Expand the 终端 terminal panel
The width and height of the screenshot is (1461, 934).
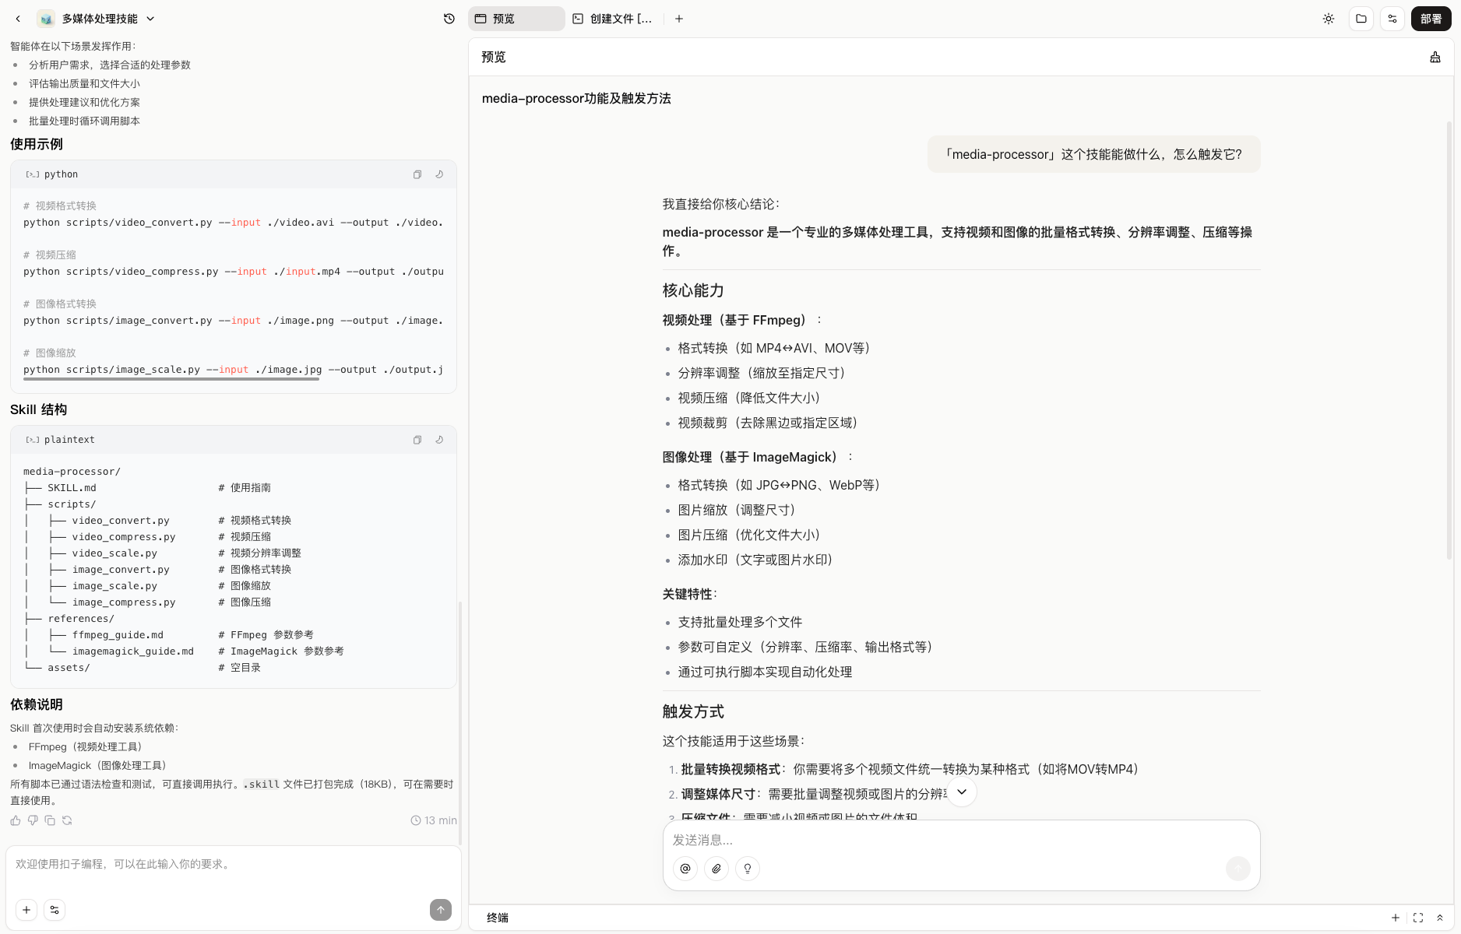click(1440, 918)
